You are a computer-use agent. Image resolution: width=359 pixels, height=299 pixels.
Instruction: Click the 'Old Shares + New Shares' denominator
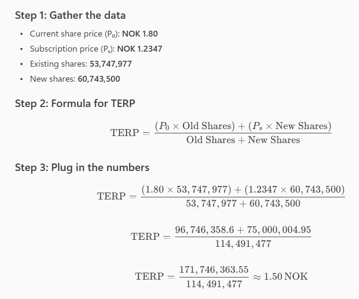[x=243, y=140]
